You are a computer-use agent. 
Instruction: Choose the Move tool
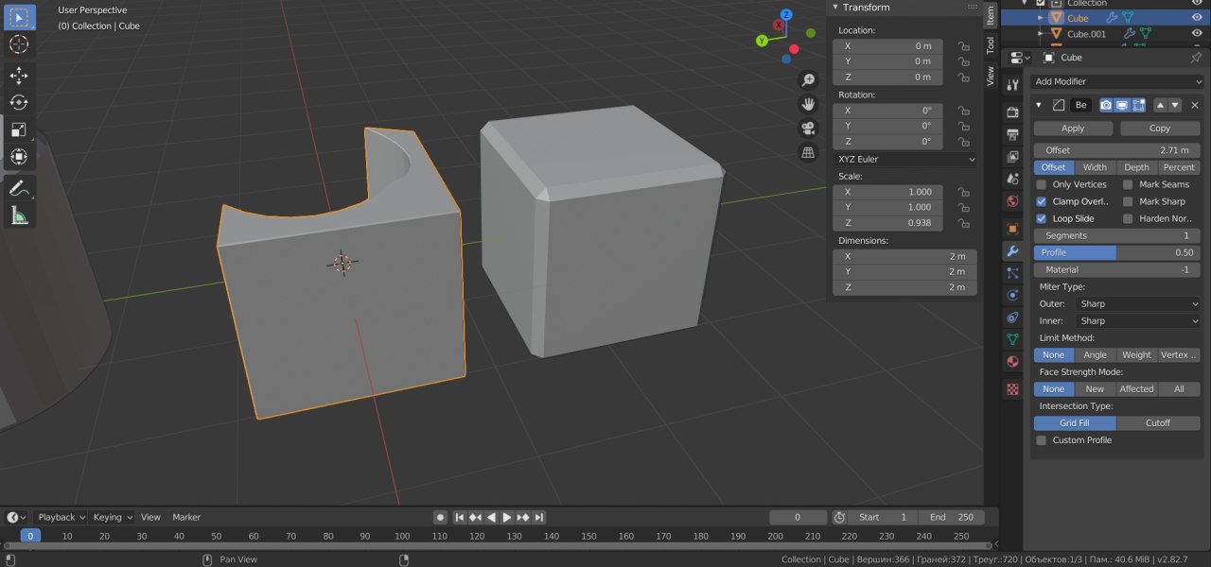pos(19,76)
